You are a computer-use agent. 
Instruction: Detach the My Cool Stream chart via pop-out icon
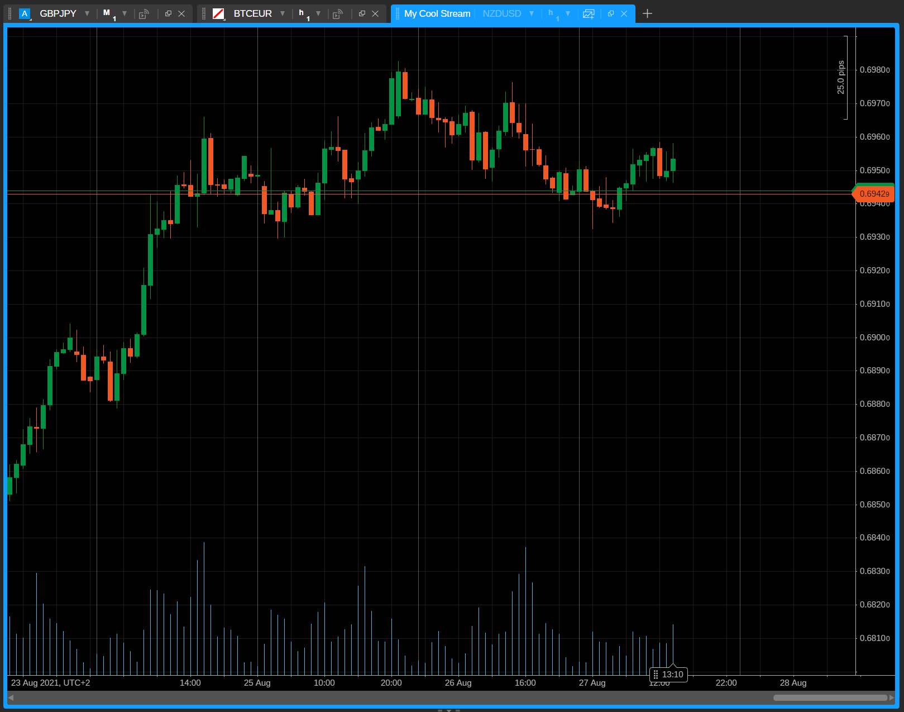(x=611, y=13)
